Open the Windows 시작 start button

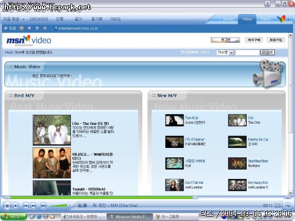[13, 216]
